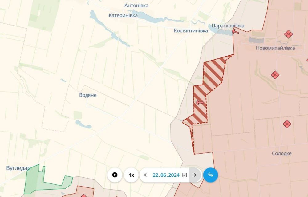Open the calendar date picker
The height and width of the screenshot is (197, 308).
184,175
